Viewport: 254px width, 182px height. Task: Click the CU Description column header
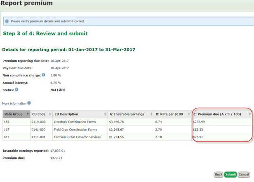point(80,114)
